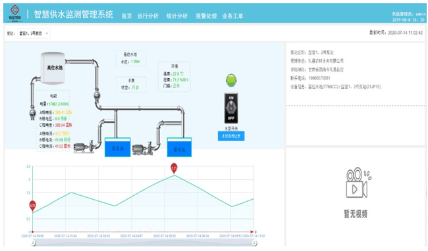
Task: Click the 0.72 minimum marker on chart
Action: click(x=32, y=206)
